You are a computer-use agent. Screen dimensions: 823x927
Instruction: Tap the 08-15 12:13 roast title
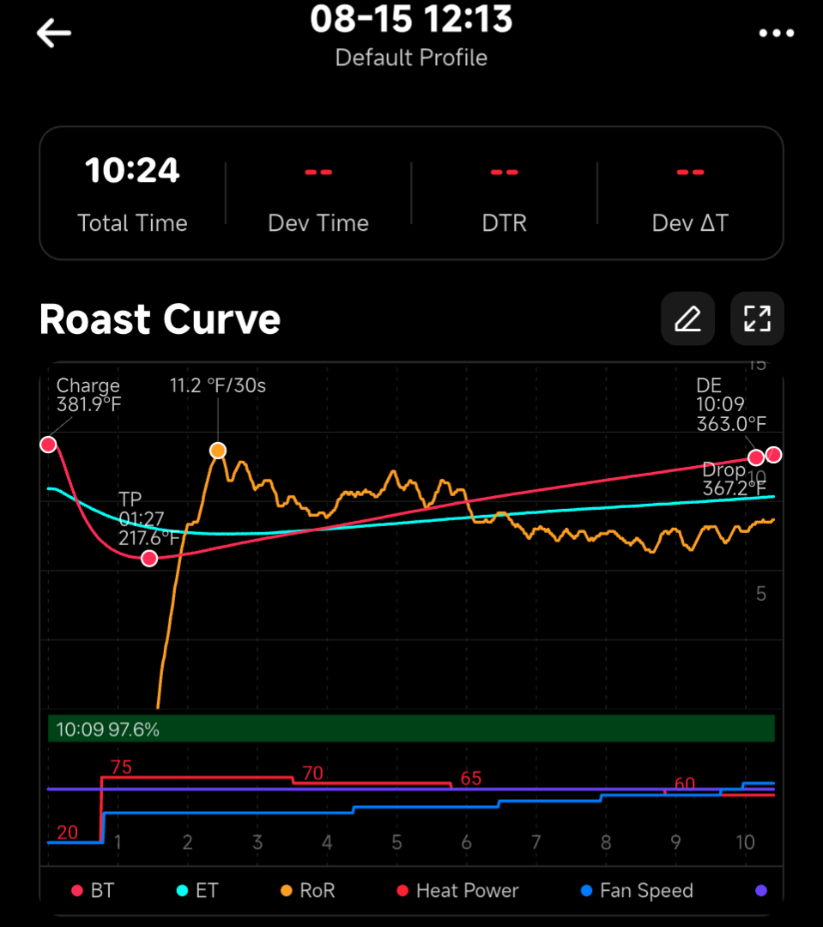pos(412,18)
